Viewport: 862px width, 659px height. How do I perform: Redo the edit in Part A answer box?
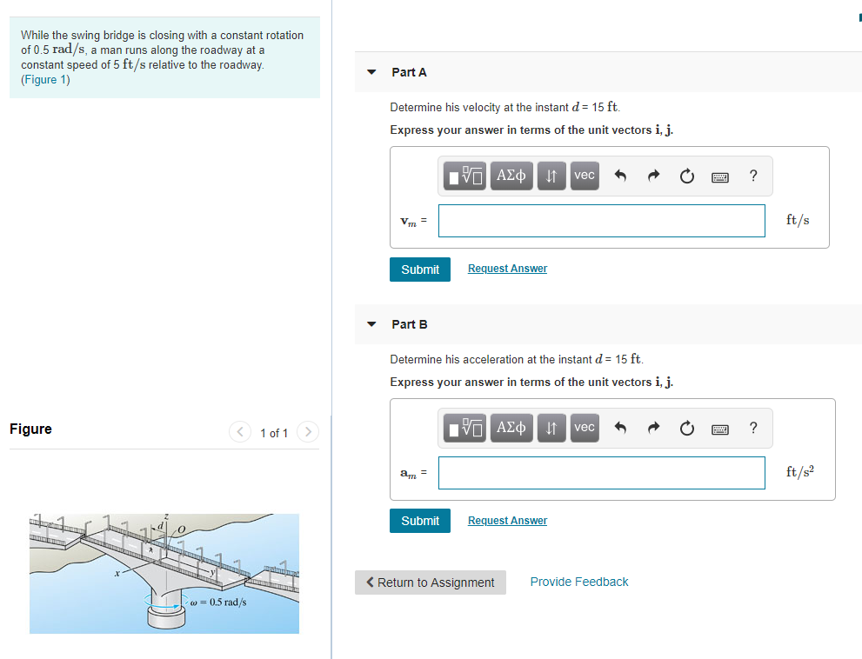coord(653,176)
